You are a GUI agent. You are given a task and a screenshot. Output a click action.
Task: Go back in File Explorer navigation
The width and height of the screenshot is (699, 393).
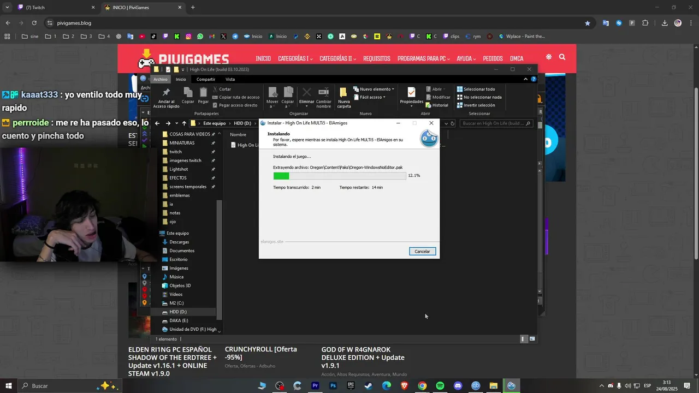coord(157,123)
